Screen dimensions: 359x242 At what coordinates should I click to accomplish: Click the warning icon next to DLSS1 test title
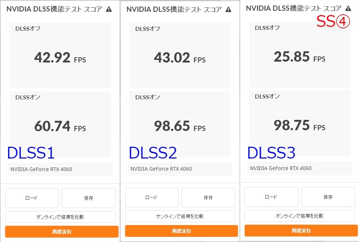pyautogui.click(x=109, y=9)
